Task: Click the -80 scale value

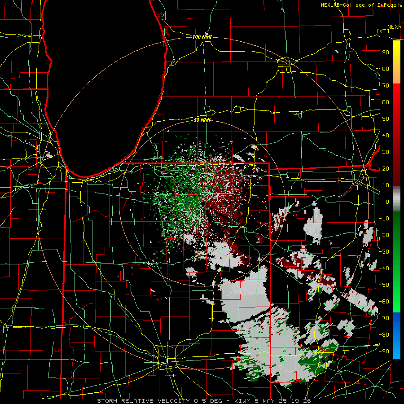Action: point(384,335)
